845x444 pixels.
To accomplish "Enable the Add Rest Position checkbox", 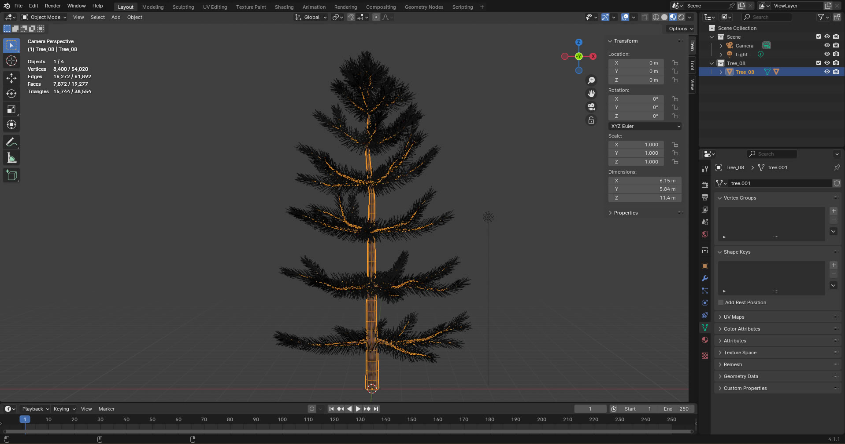I will pyautogui.click(x=721, y=302).
